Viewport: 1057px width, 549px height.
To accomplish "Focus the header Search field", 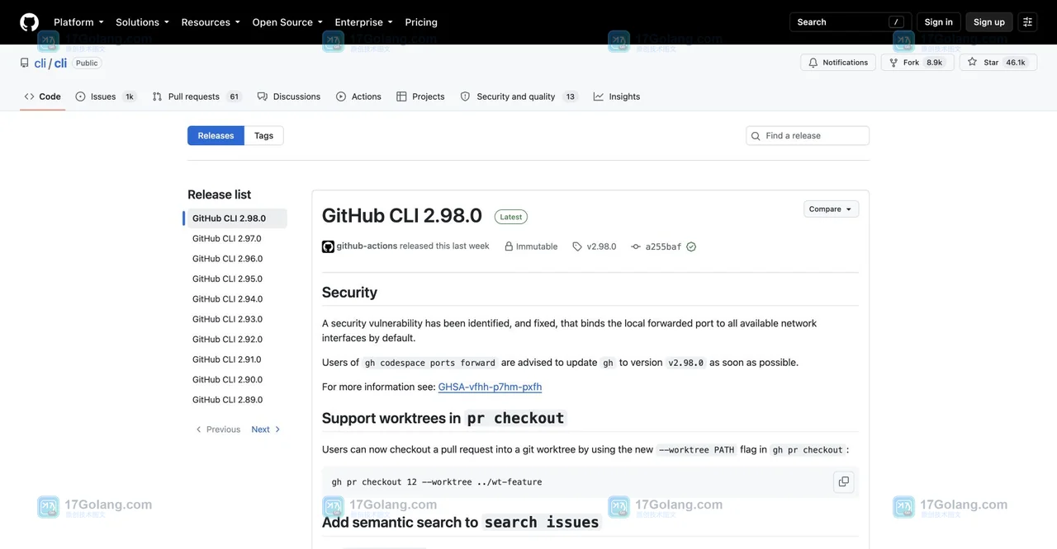I will tap(851, 22).
